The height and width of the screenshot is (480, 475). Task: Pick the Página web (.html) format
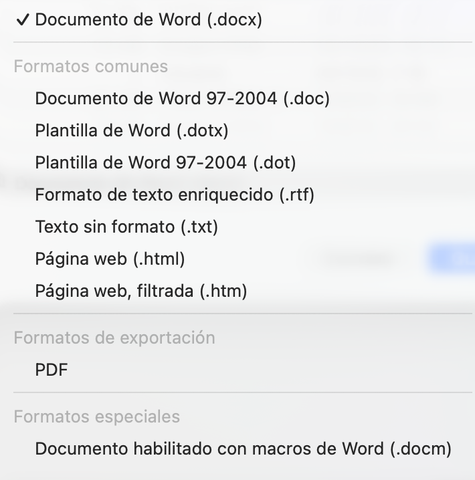click(x=110, y=259)
